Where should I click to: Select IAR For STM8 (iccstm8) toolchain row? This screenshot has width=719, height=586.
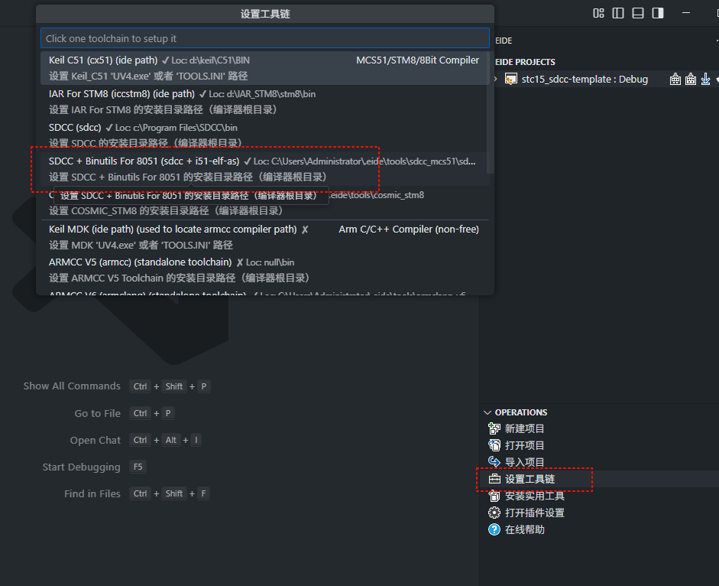[x=265, y=102]
